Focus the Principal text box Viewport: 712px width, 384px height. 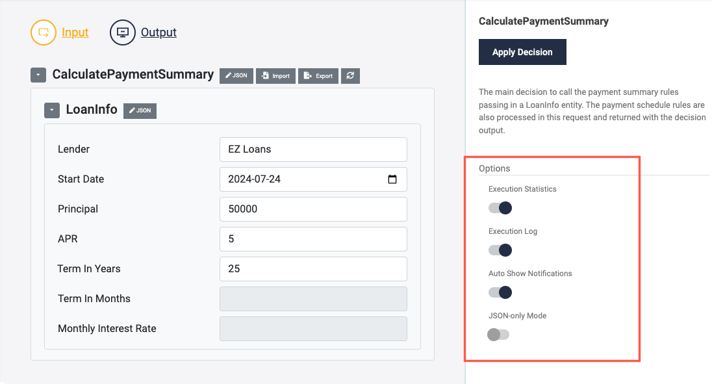pyautogui.click(x=313, y=209)
